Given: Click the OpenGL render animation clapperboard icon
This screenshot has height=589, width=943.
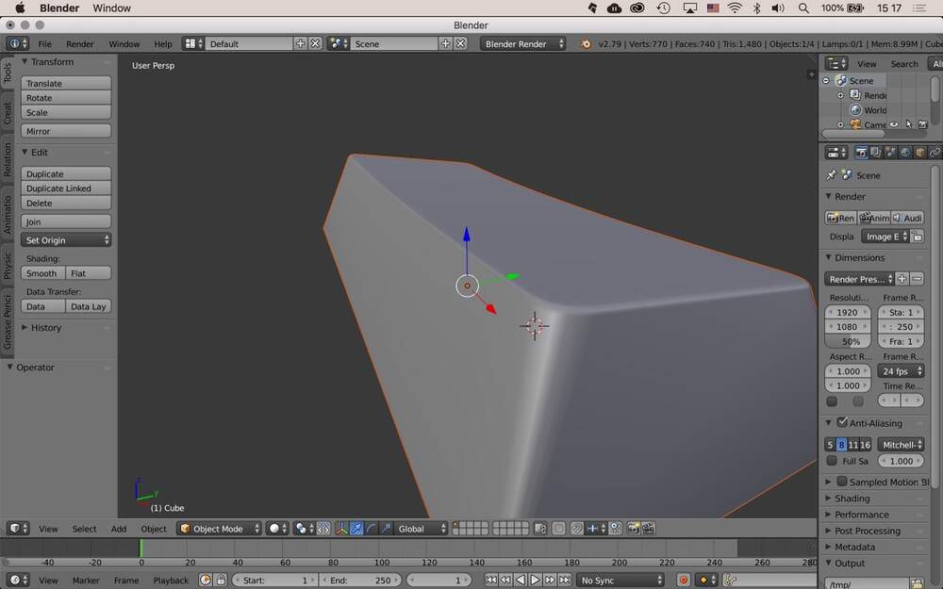Looking at the screenshot, I should (648, 529).
